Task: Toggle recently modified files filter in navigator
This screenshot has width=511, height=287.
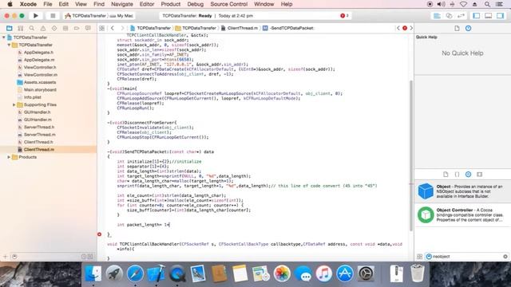Action: 84,257
